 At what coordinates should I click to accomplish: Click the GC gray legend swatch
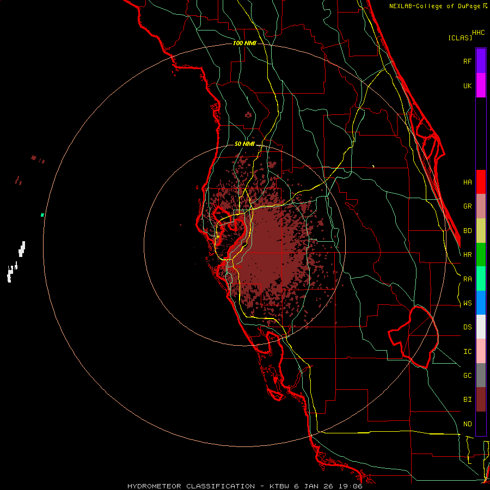[x=481, y=375]
